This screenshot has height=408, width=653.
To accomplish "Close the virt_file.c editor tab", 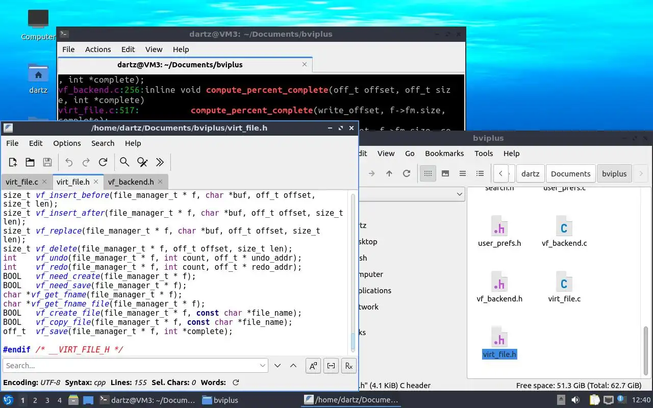I will (44, 182).
